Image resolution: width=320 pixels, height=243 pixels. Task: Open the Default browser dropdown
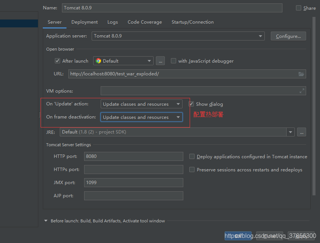tap(123, 61)
